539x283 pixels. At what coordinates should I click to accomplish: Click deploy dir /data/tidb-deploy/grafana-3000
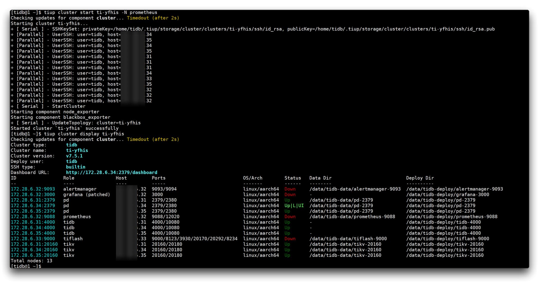point(448,194)
